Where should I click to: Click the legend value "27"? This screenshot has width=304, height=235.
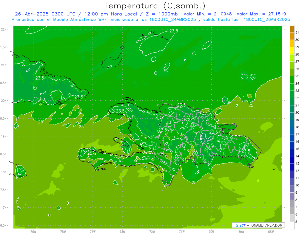pos(297,62)
